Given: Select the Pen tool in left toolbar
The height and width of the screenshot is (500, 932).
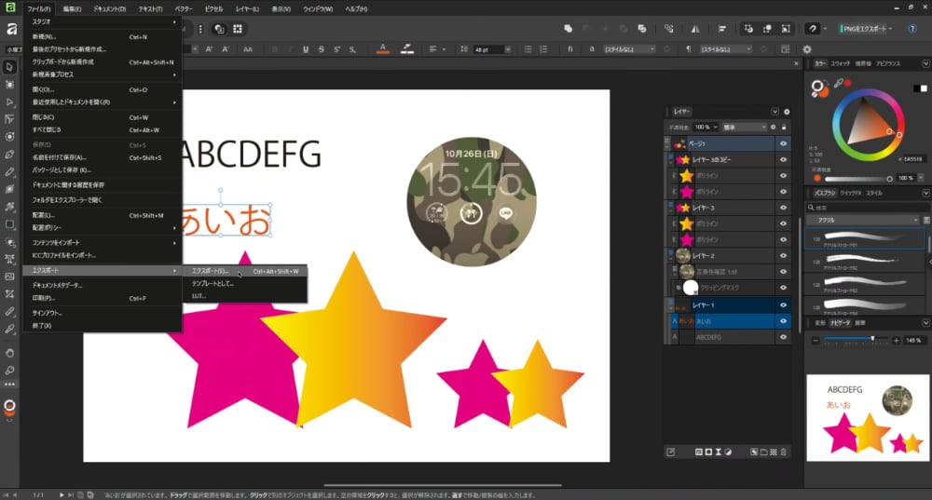Looking at the screenshot, I should coord(9,154).
